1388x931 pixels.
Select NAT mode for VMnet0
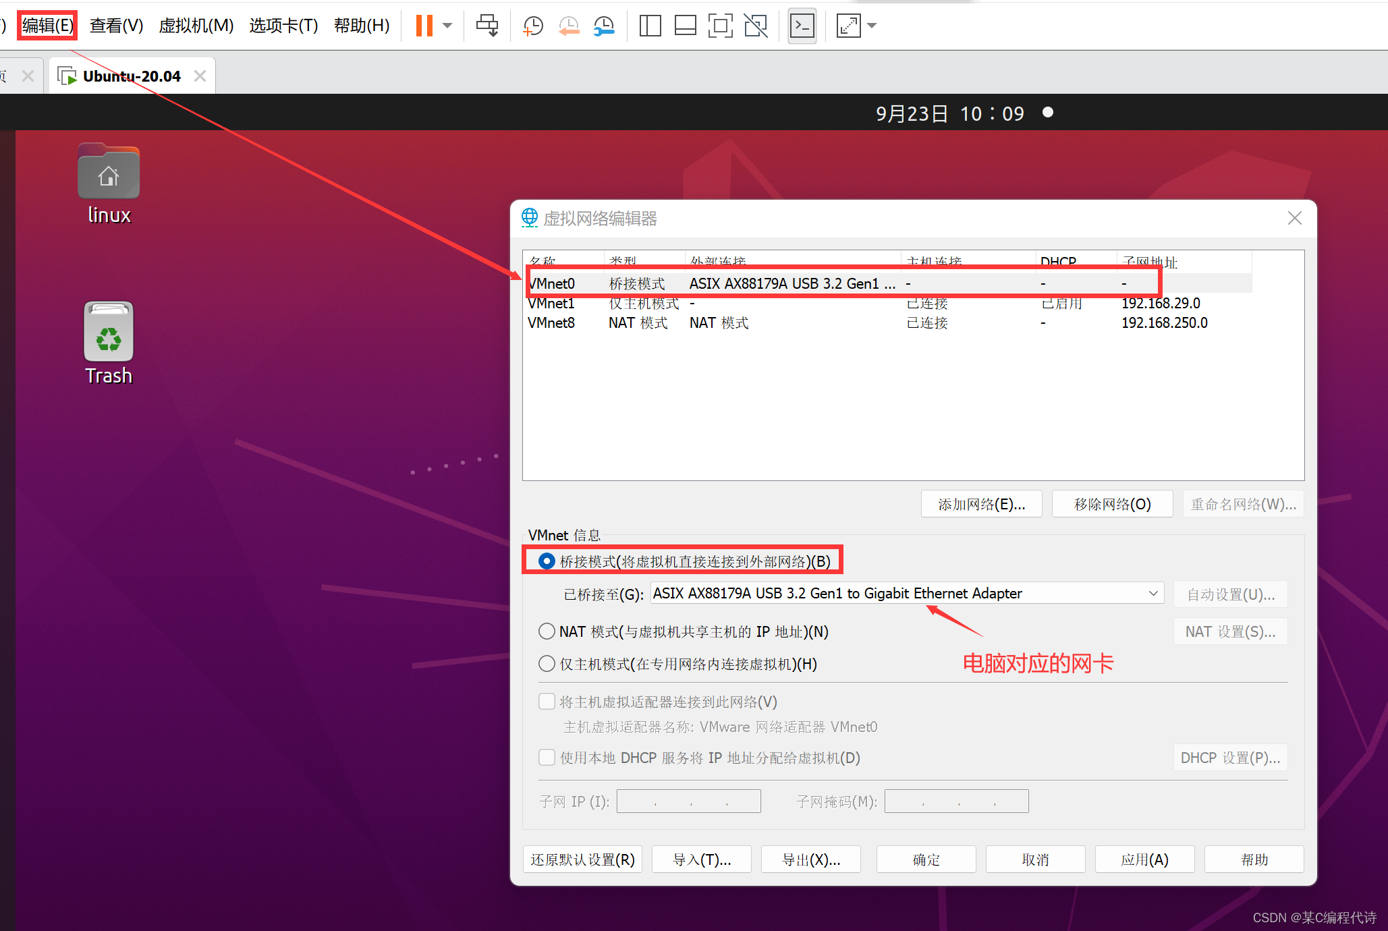546,631
